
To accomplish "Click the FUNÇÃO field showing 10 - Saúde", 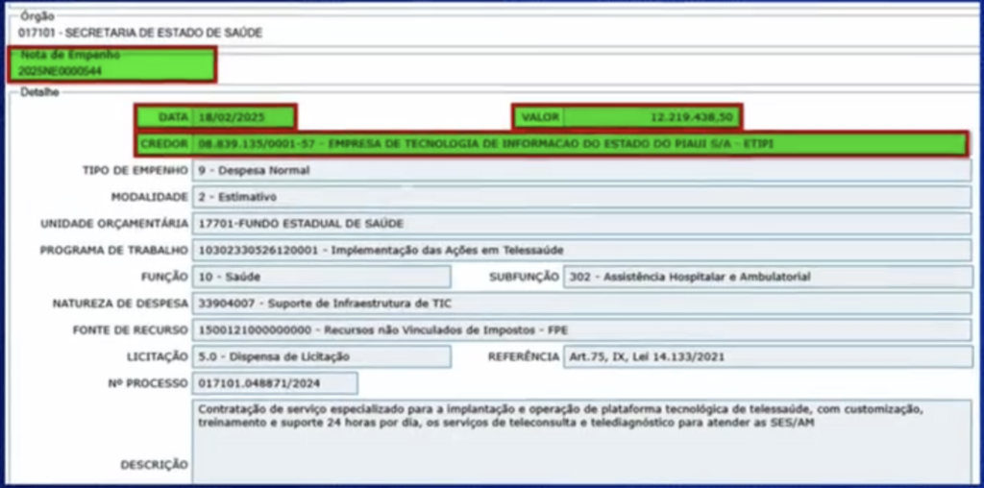I will pos(321,277).
